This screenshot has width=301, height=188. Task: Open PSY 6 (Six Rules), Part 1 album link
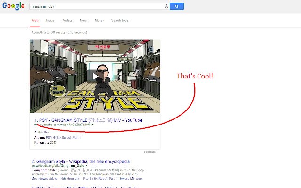(63, 138)
